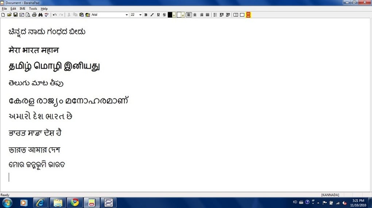The image size is (372, 208).
Task: Open Internet Explorer from the taskbar
Action: pos(40,203)
